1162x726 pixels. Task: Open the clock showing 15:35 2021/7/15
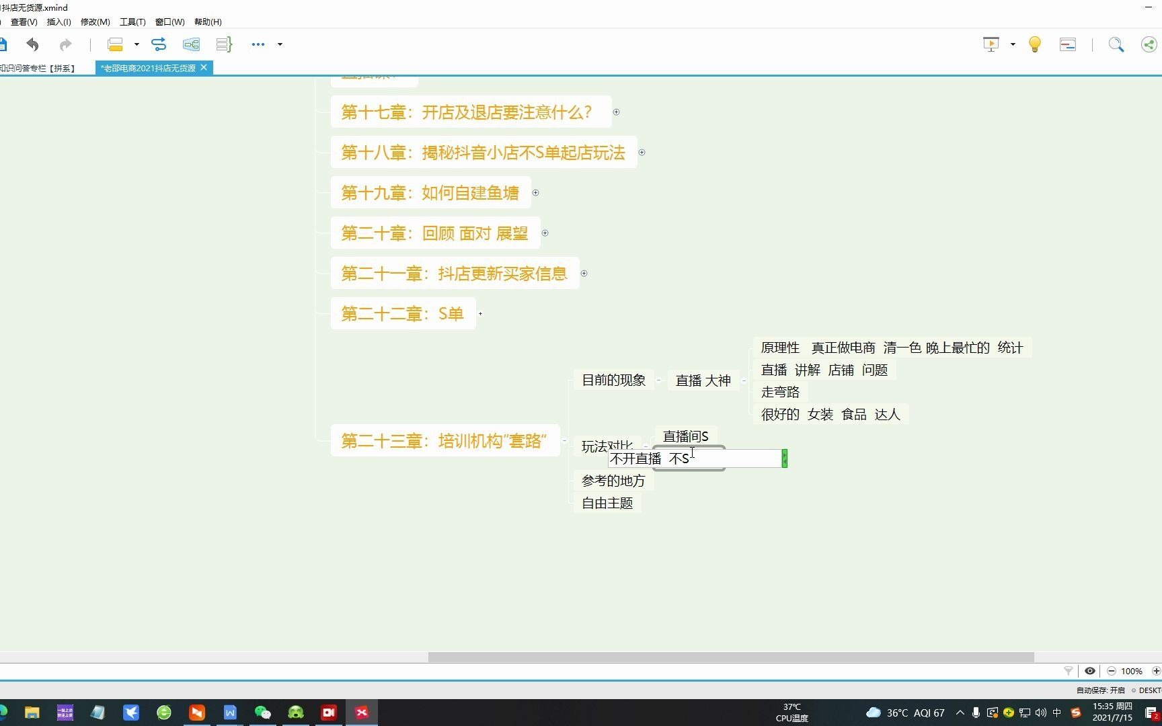1112,713
